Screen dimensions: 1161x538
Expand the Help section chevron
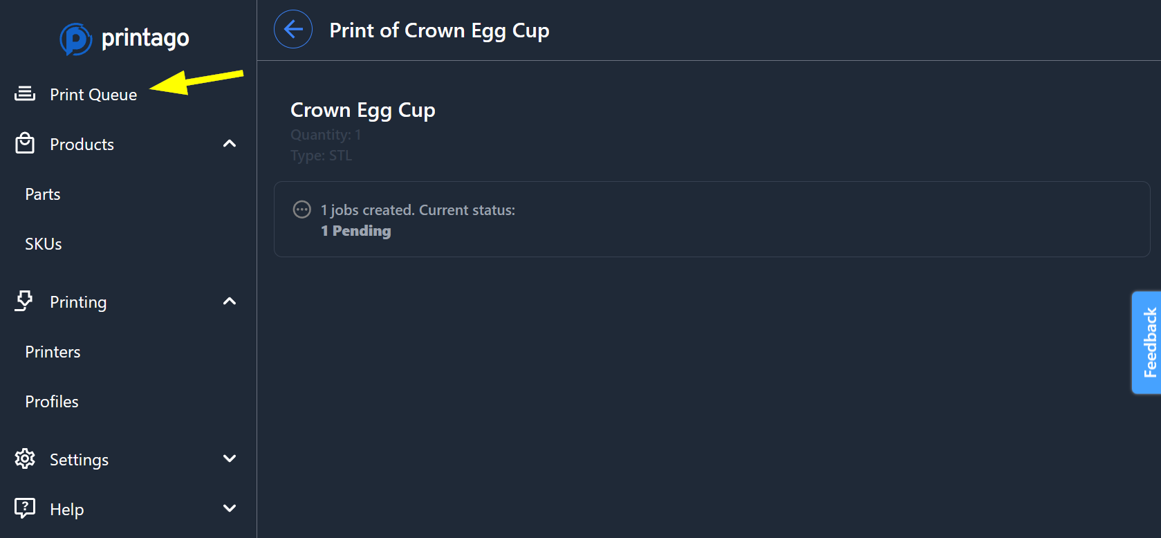click(x=230, y=508)
